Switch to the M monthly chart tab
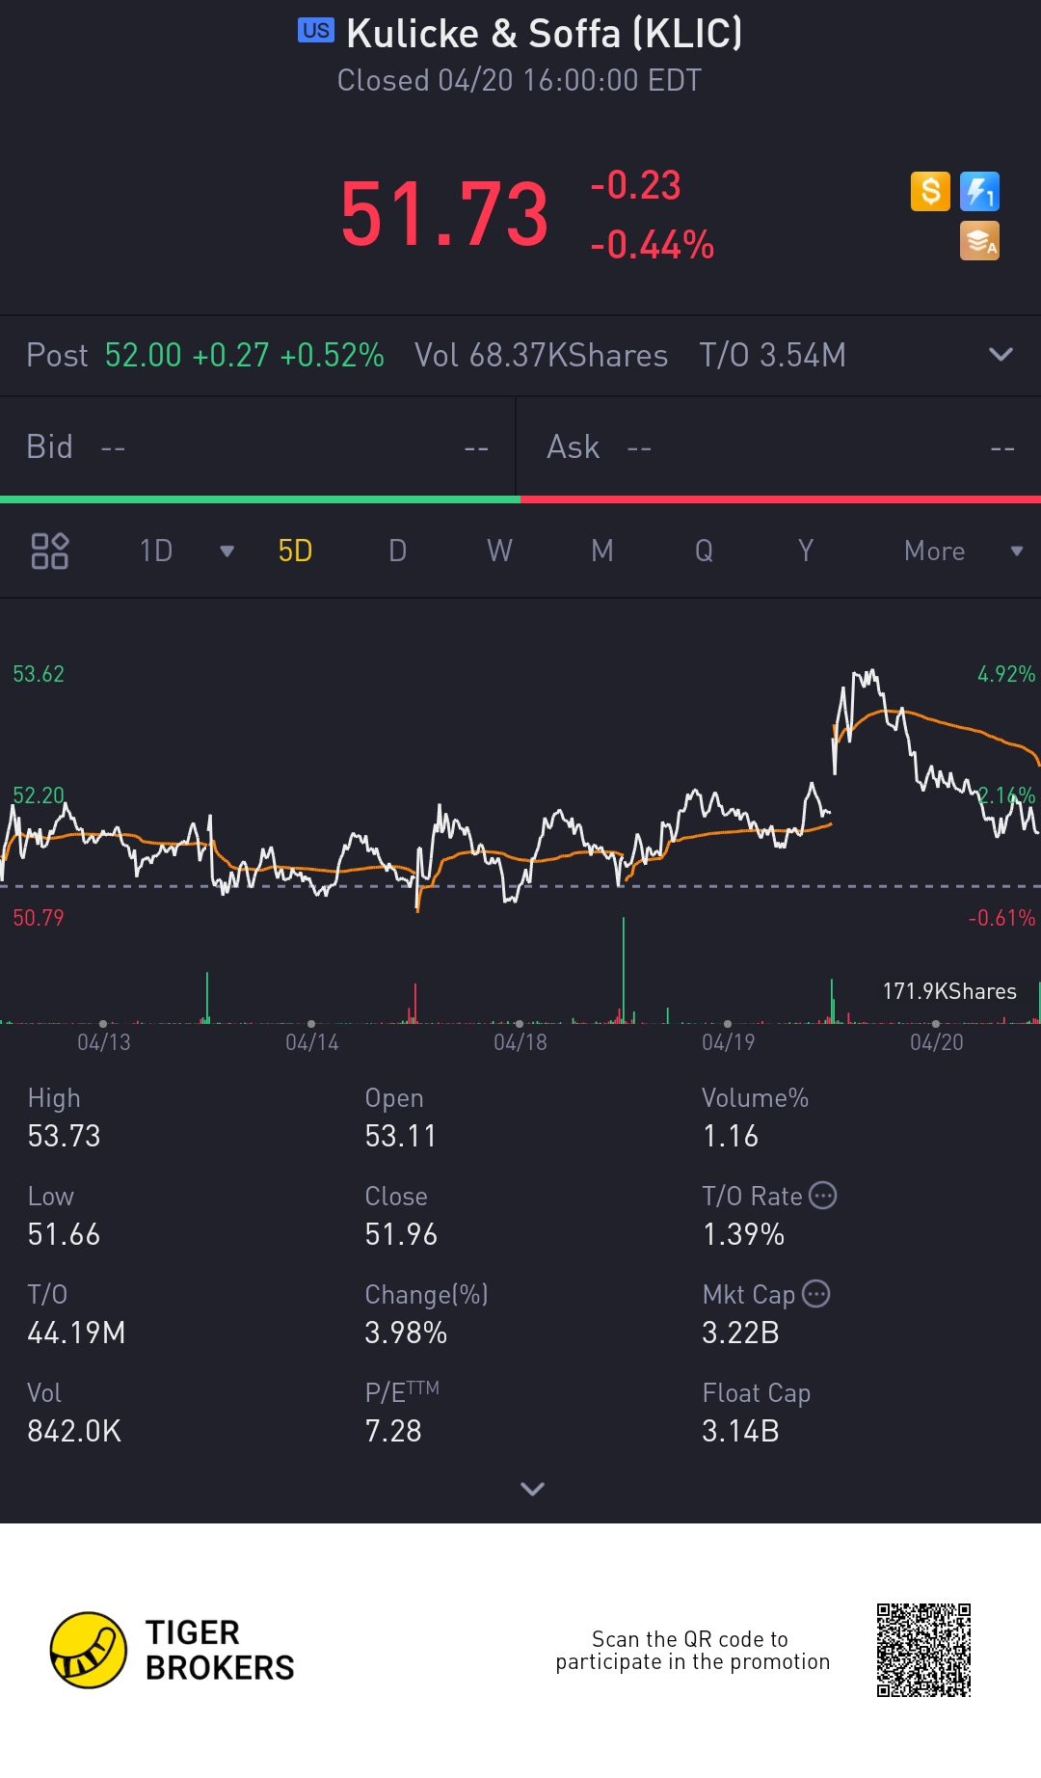The height and width of the screenshot is (1778, 1041). pos(601,552)
